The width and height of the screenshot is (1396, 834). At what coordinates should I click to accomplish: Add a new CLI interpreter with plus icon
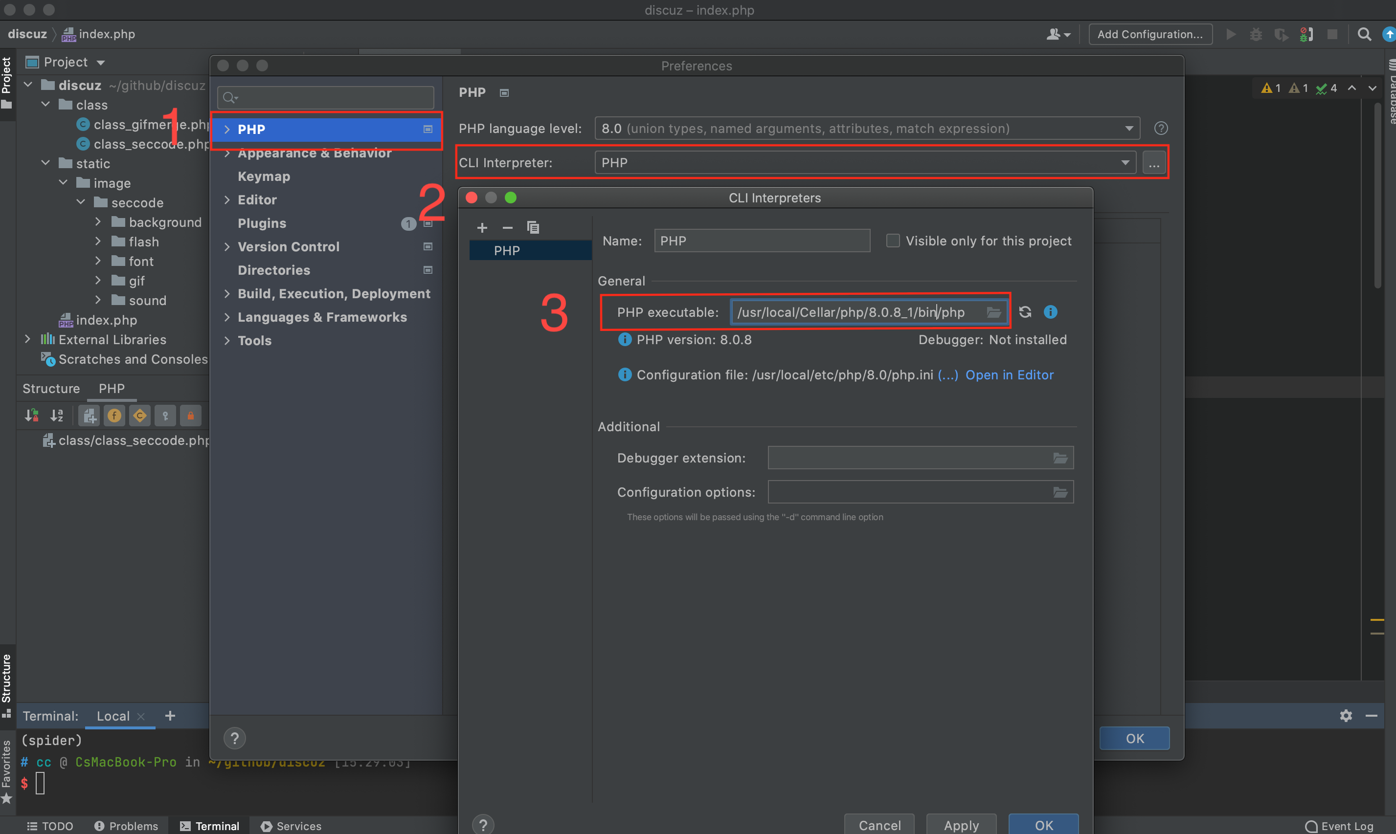(482, 228)
